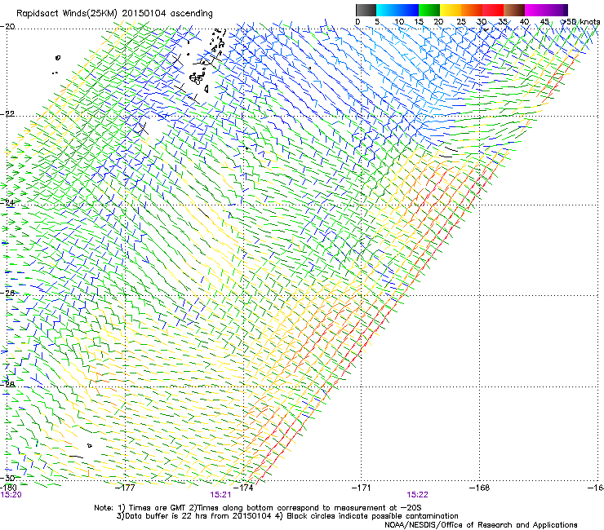The height and width of the screenshot is (530, 604).
Task: Click the green 15-20 knots legend swatch
Action: 429,10
